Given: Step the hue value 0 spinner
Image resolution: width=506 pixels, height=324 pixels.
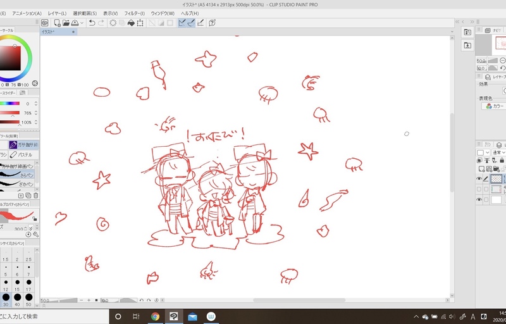Looking at the screenshot, I should click(36, 104).
